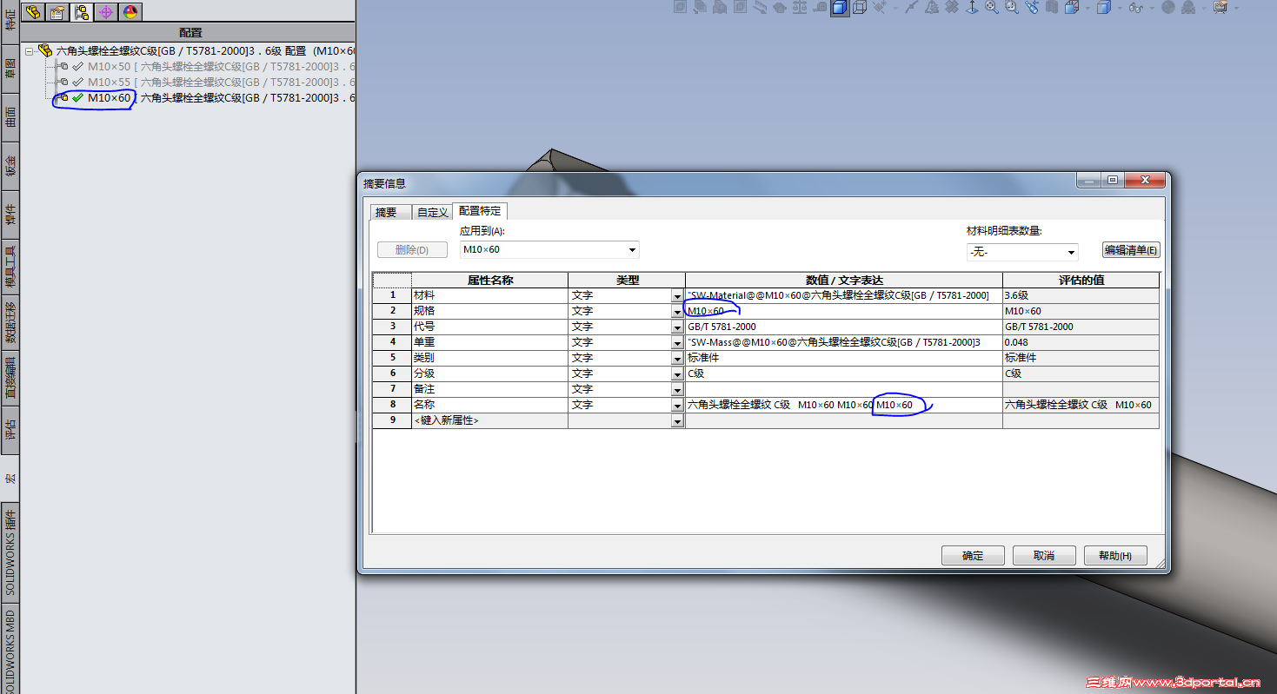Click the balance scale mass properties icon
Image resolution: width=1277 pixels, height=694 pixels.
(x=799, y=8)
